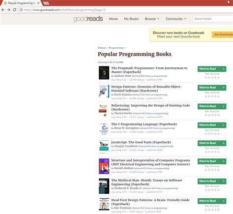Open JavaScript: The Good Parts cover thumbnail
The width and height of the screenshot is (233, 214).
pyautogui.click(x=104, y=147)
